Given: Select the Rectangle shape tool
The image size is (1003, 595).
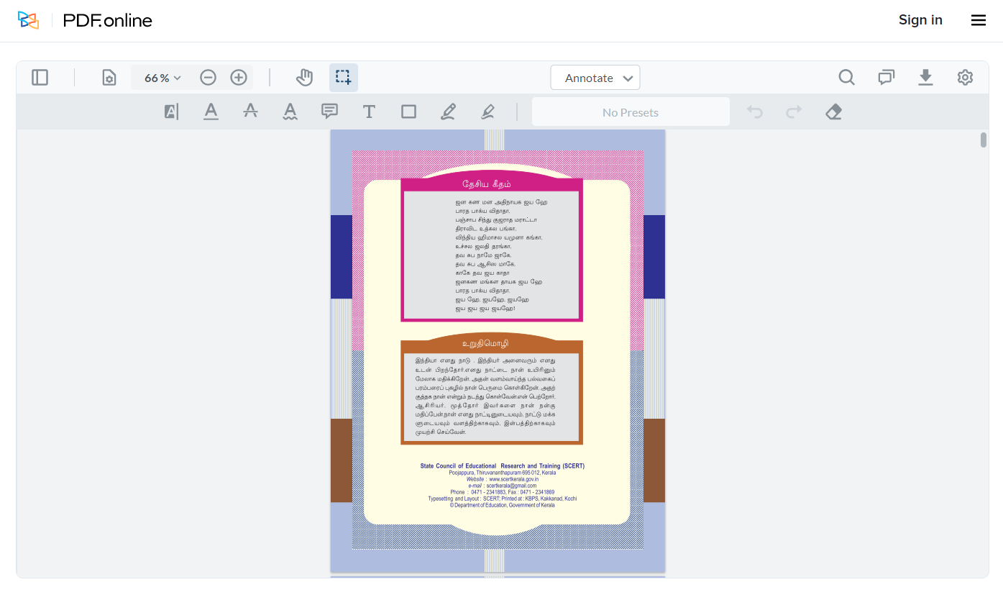Looking at the screenshot, I should click(408, 112).
